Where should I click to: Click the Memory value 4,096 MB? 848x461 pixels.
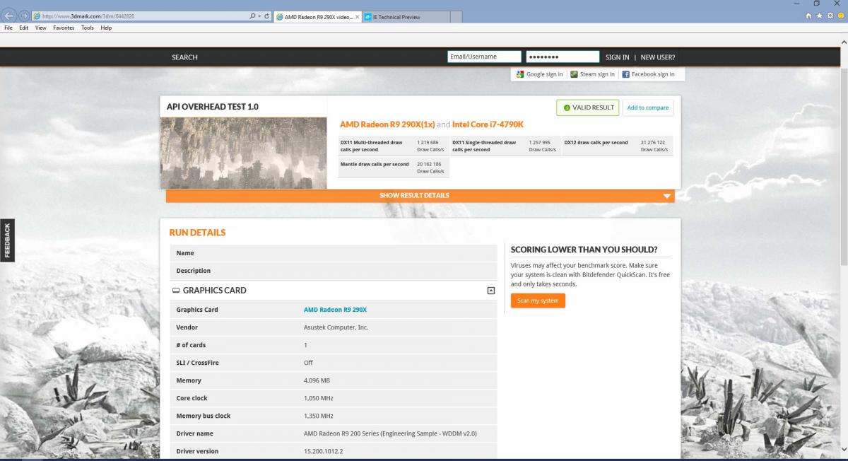(x=317, y=380)
